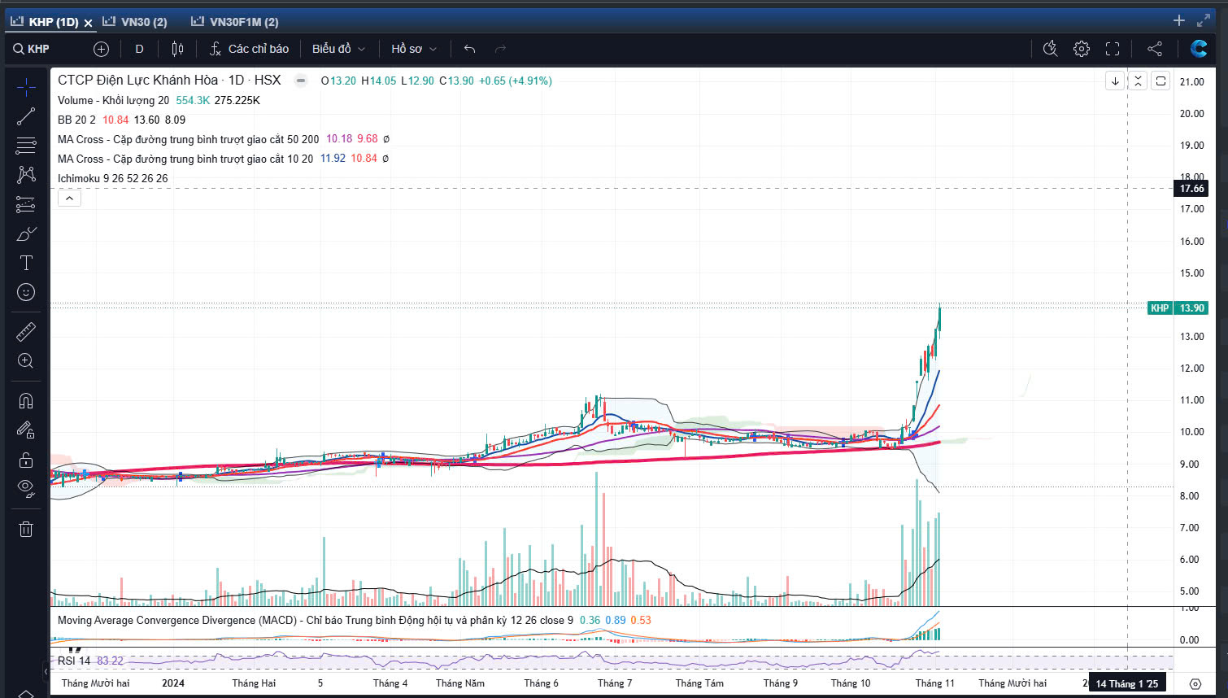Click the share chart icon
Viewport: 1228px width, 698px height.
[1154, 49]
